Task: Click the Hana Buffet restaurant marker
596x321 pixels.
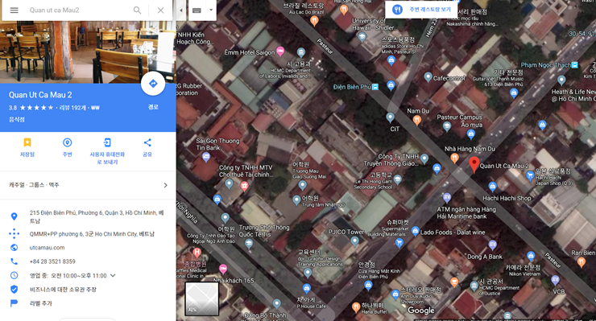Action: tap(356, 307)
